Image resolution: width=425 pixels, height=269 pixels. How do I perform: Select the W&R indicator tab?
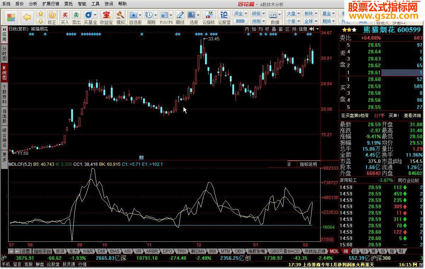point(87,251)
